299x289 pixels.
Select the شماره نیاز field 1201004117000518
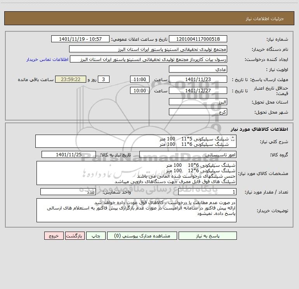point(198,39)
